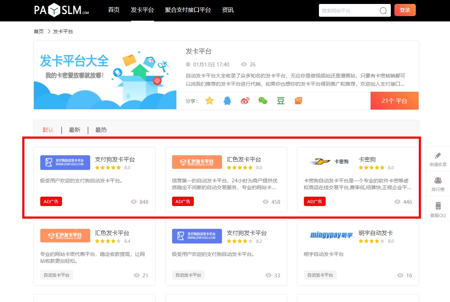Open the 聚合支付接口平台 nav item

188,10
